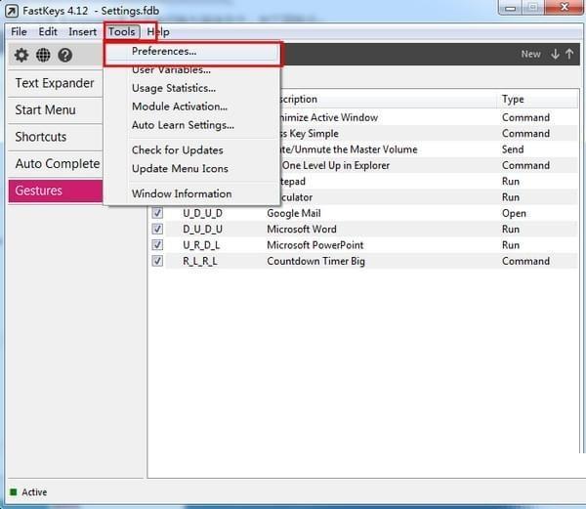
Task: Open the help question mark icon
Action: [x=65, y=56]
